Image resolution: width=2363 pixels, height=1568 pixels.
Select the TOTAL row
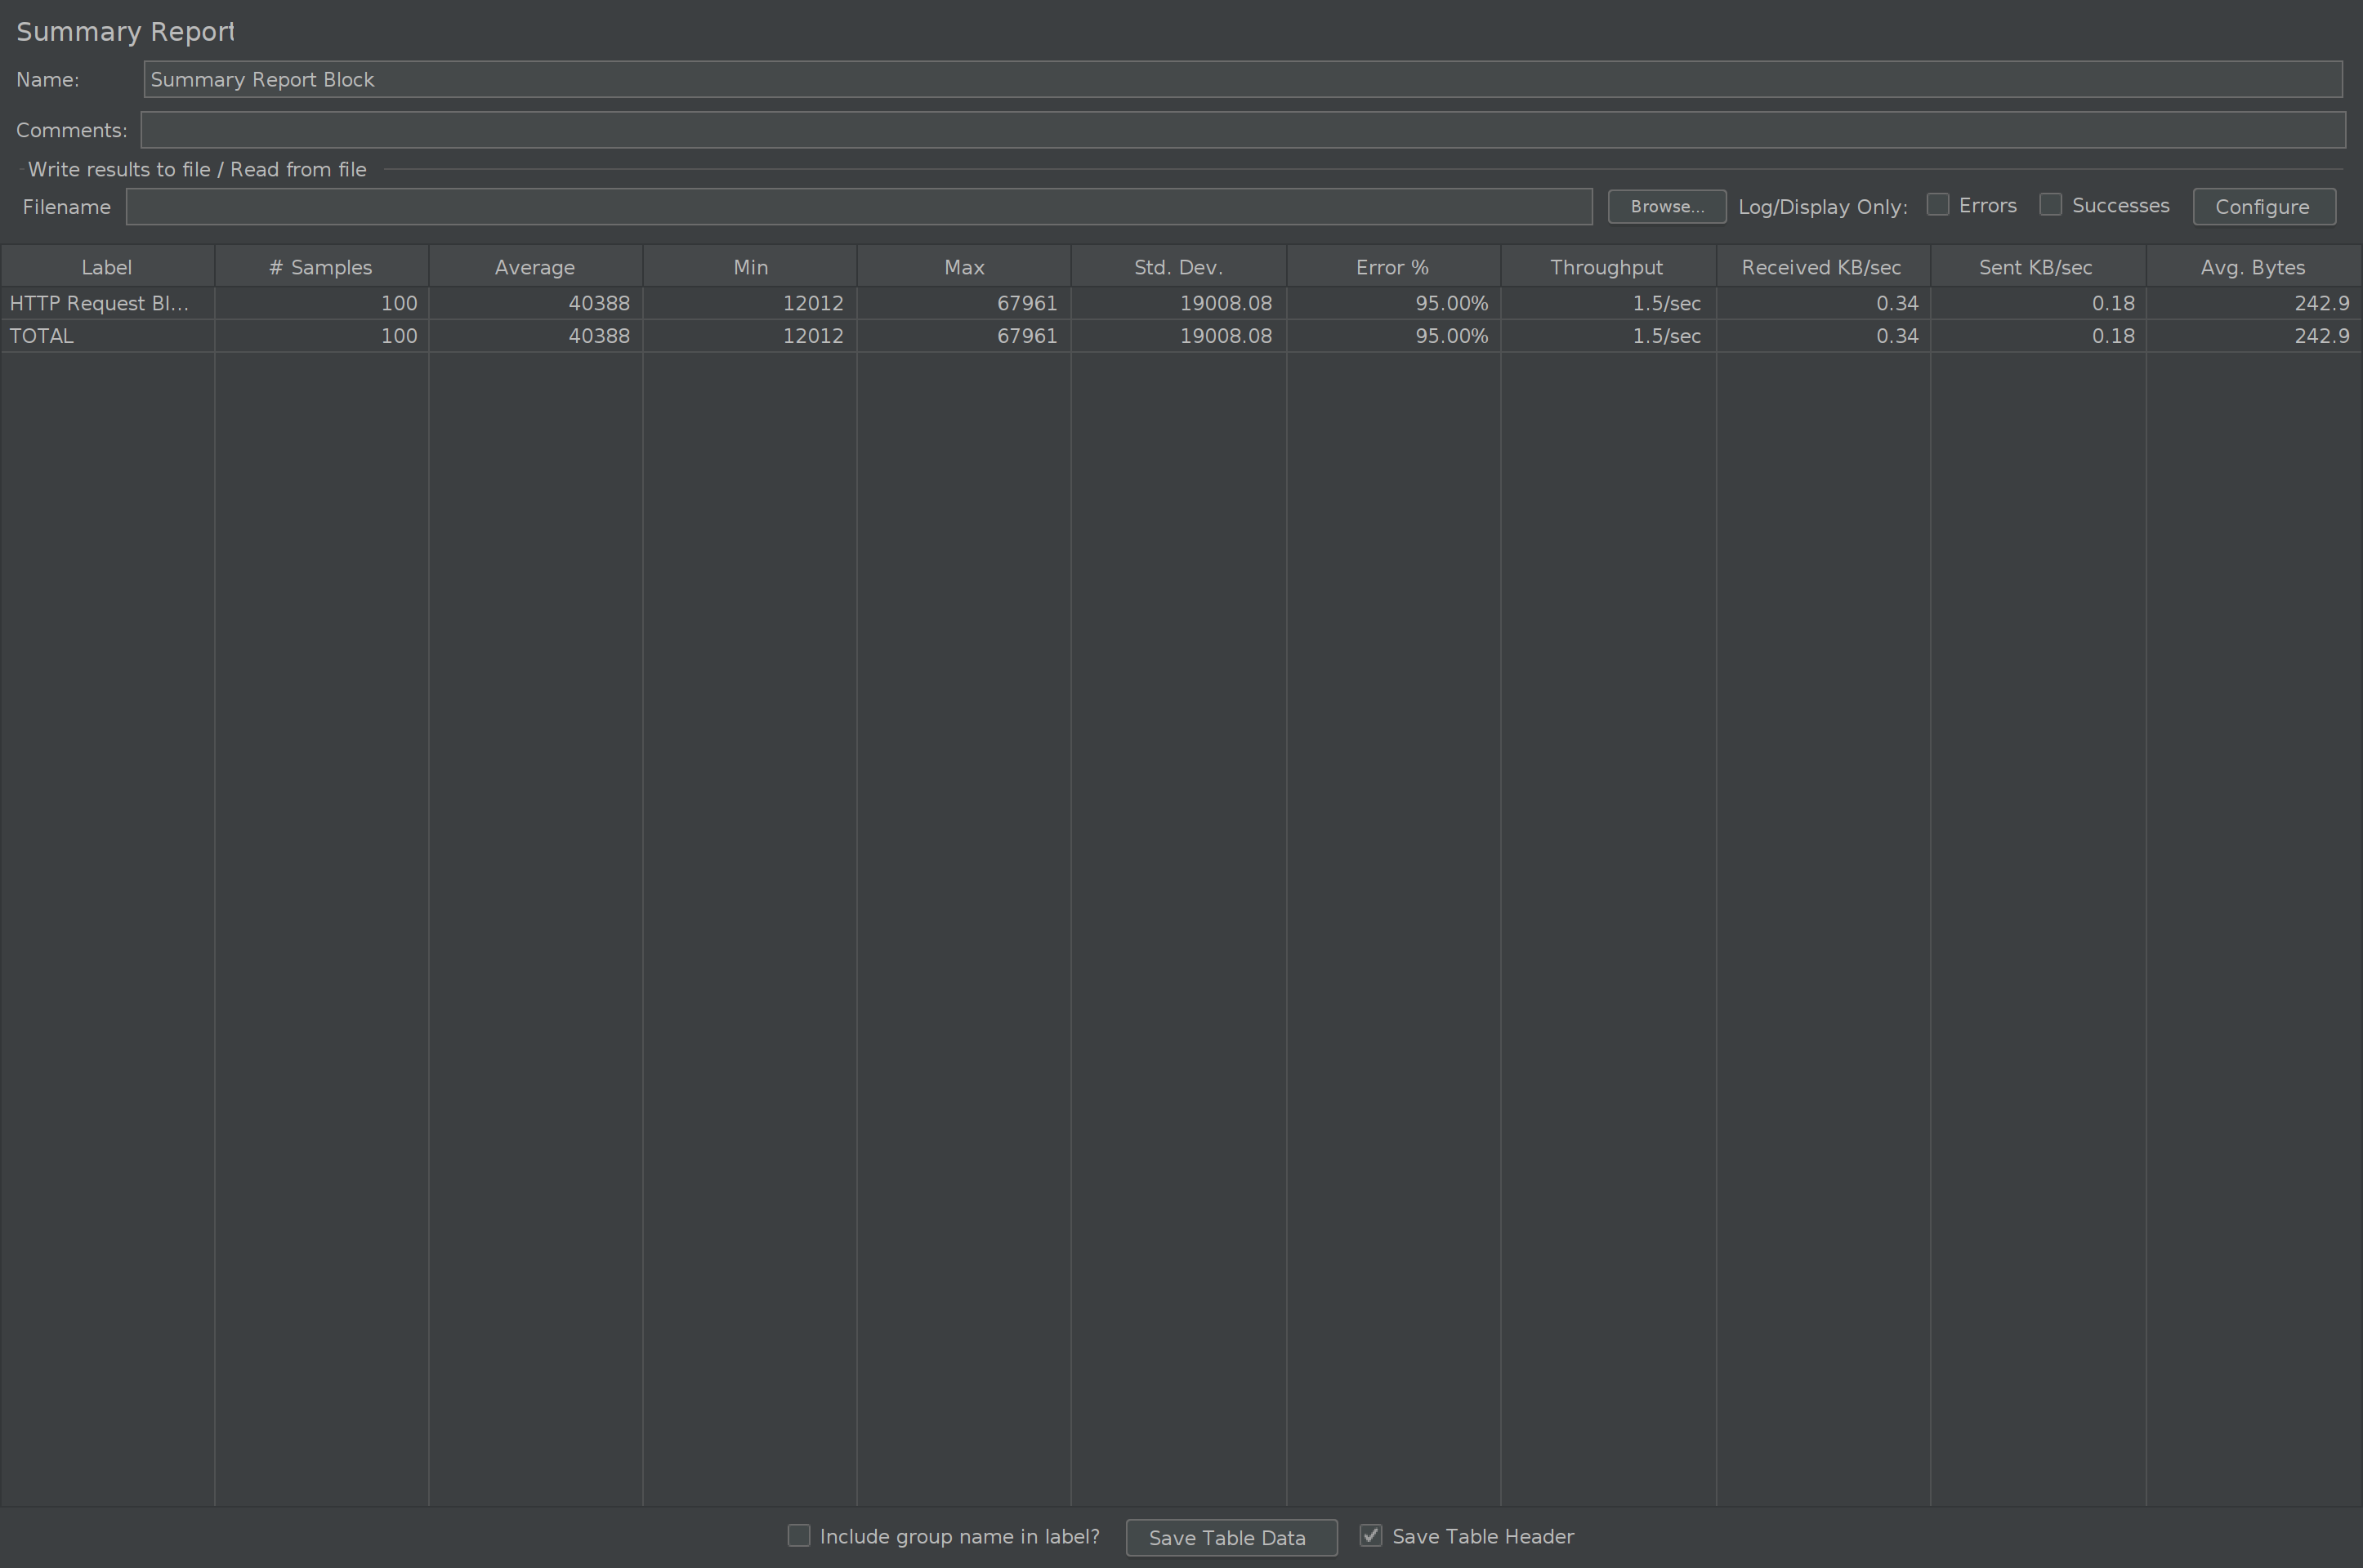tap(42, 336)
